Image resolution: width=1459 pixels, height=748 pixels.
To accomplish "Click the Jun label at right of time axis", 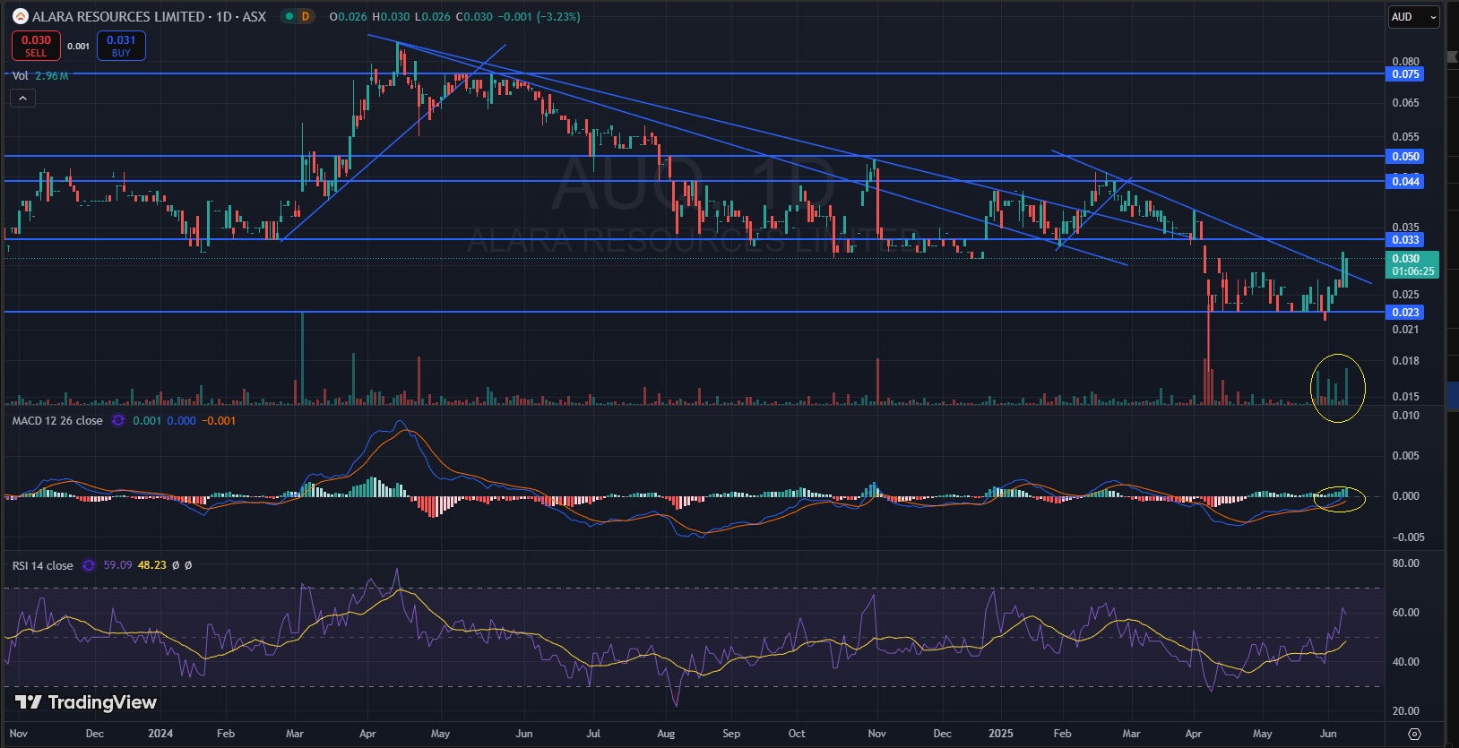I will click(x=1328, y=734).
